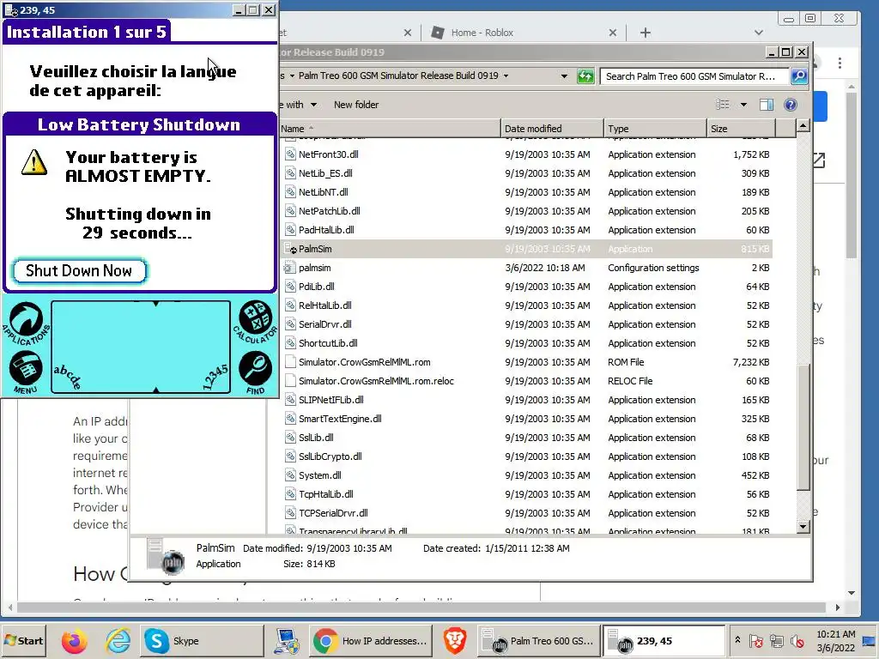Viewport: 879px width, 659px height.
Task: Sort files by the Type column header
Action: (655, 129)
